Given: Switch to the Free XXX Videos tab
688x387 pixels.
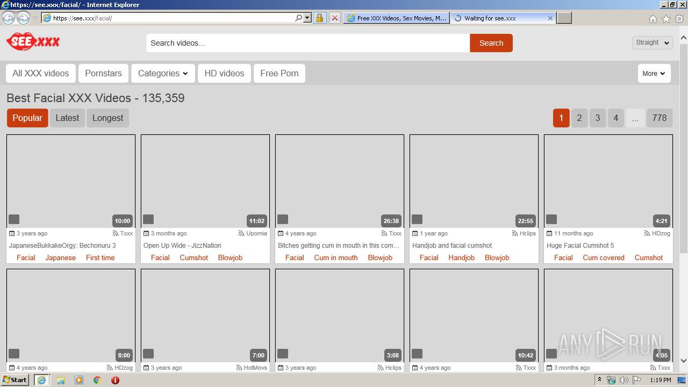Looking at the screenshot, I should pyautogui.click(x=397, y=18).
